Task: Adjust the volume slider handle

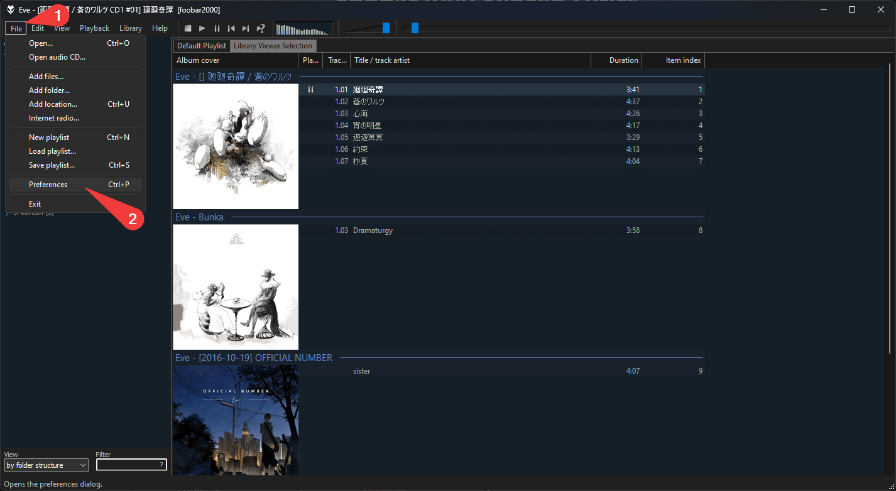Action: 386,28
